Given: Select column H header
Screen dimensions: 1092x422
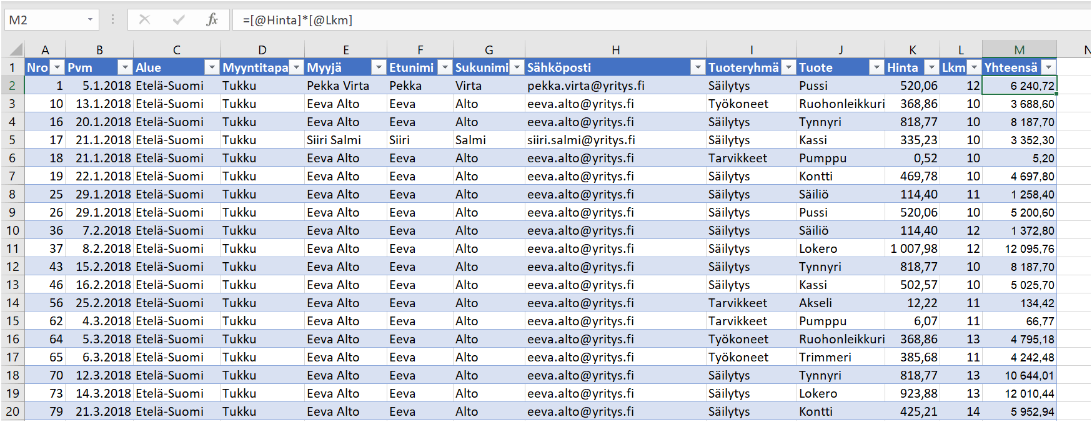Looking at the screenshot, I should [615, 50].
